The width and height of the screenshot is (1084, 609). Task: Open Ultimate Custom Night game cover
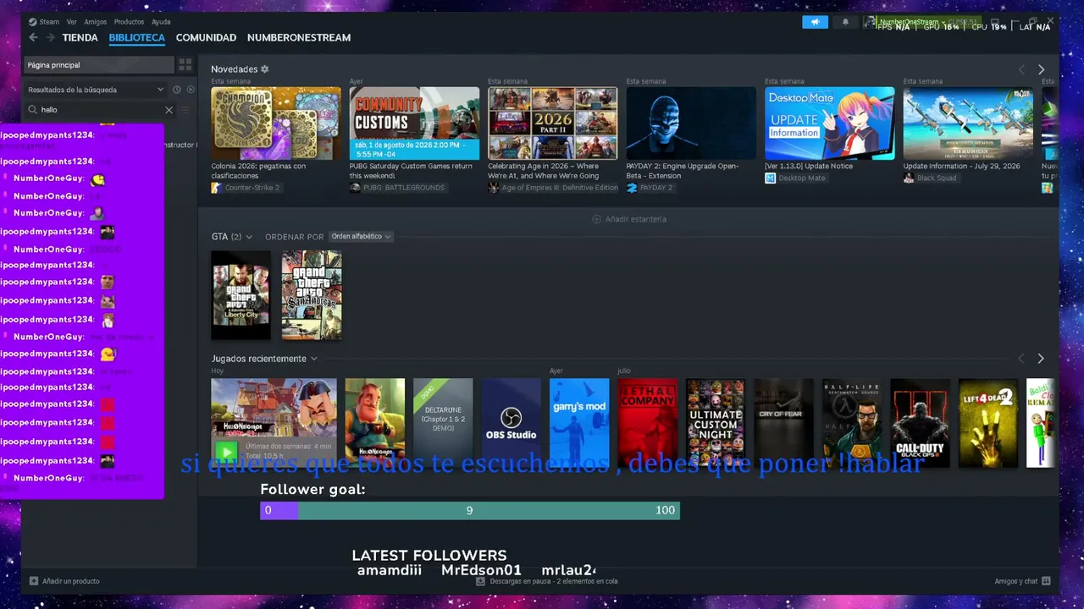716,423
